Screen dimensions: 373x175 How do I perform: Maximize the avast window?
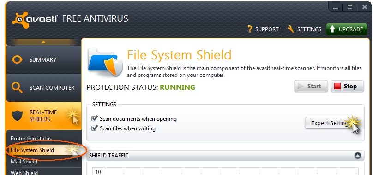(x=350, y=7)
